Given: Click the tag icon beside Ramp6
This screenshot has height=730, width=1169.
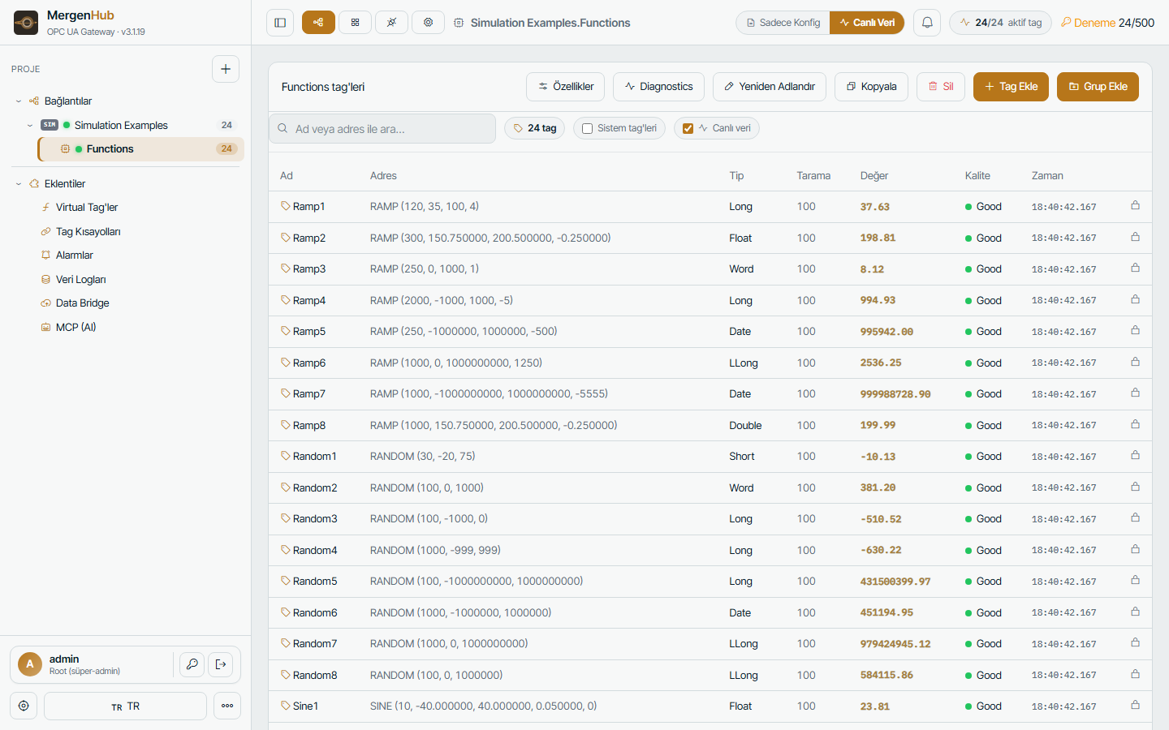Looking at the screenshot, I should coord(286,363).
